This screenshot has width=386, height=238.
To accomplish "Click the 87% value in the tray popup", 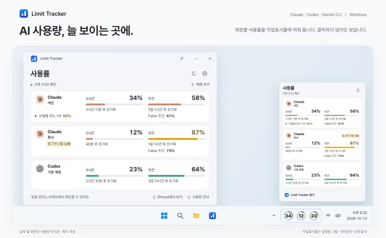I will pyautogui.click(x=355, y=143).
